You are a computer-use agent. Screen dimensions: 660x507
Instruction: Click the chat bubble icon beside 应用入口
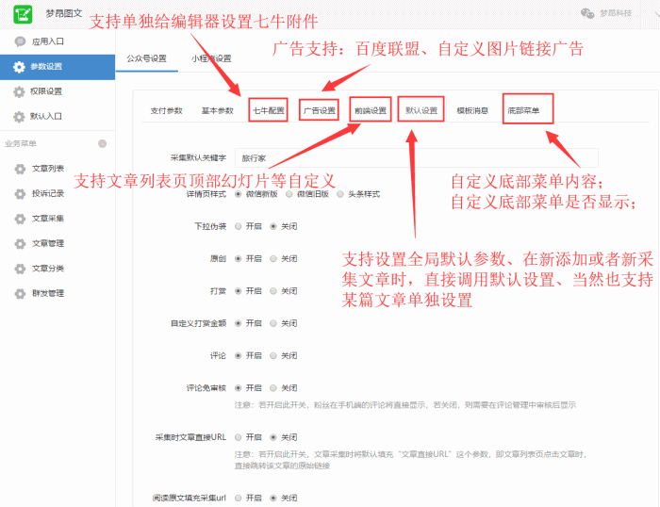tap(20, 41)
